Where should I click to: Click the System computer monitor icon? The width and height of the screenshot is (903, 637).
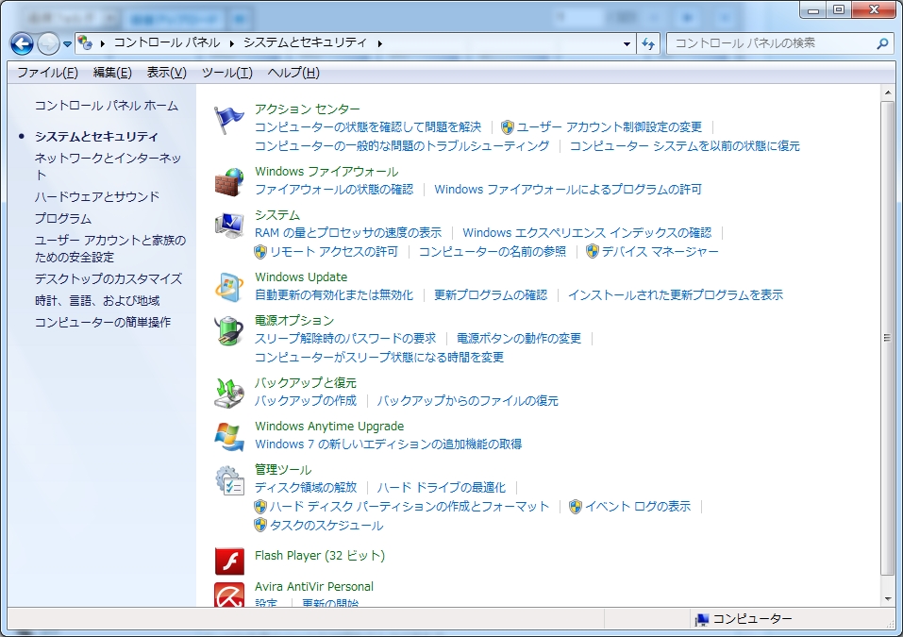coord(229,226)
